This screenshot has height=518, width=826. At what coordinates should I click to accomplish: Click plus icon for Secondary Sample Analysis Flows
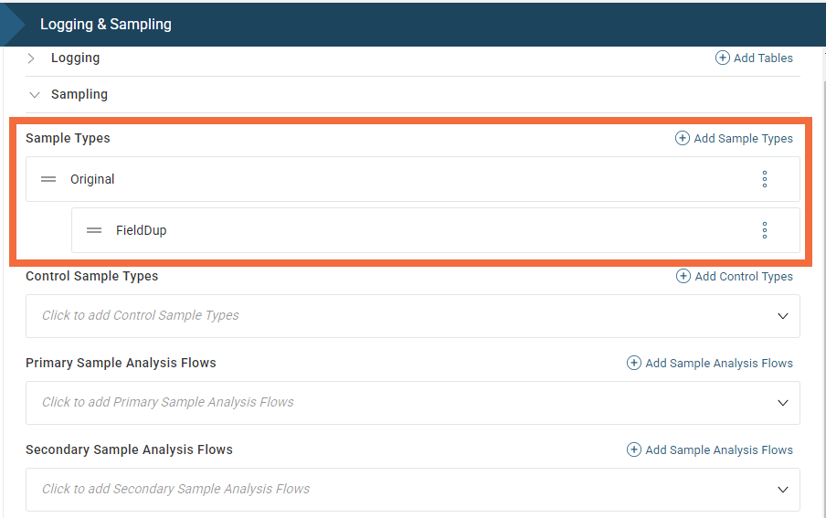pyautogui.click(x=634, y=449)
